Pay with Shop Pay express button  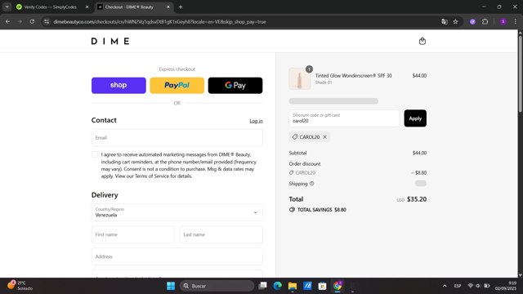[x=118, y=85]
